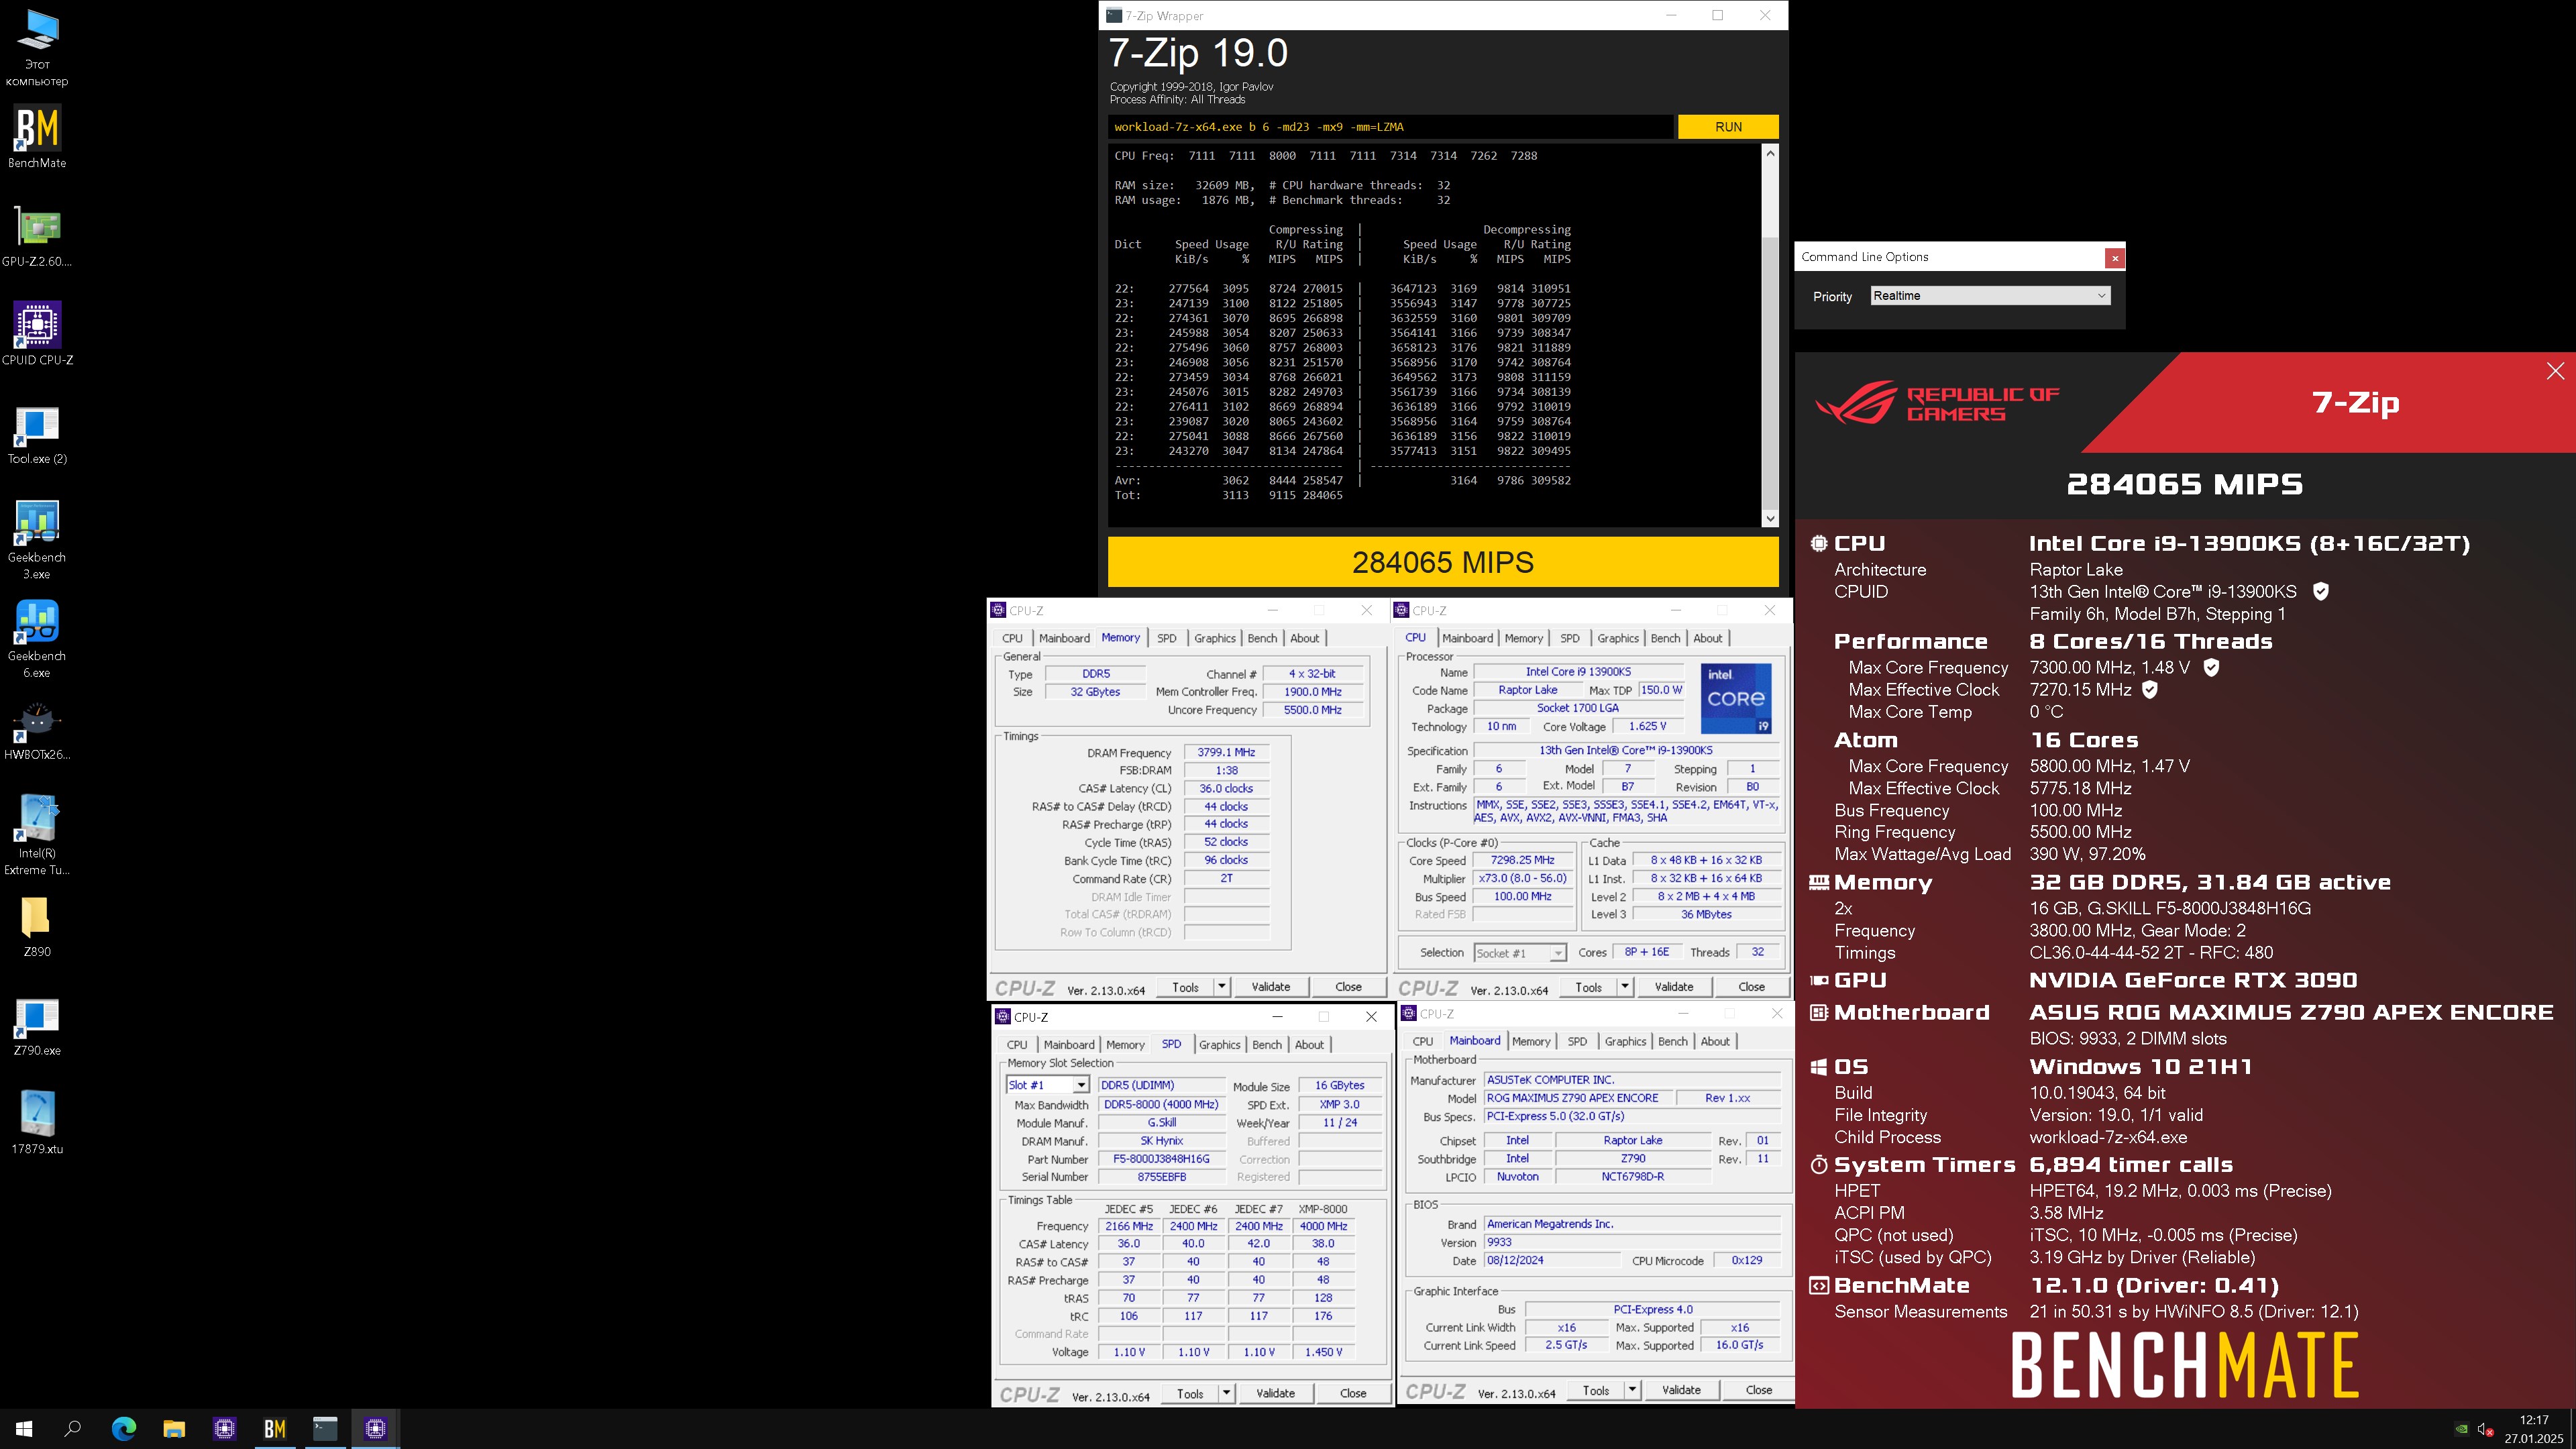Image resolution: width=2576 pixels, height=1449 pixels.
Task: Click Validate in Memory CPU-Z window
Action: pyautogui.click(x=1270, y=987)
